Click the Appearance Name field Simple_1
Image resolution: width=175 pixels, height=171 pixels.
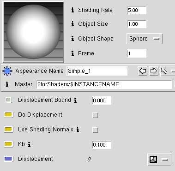pyautogui.click(x=97, y=71)
